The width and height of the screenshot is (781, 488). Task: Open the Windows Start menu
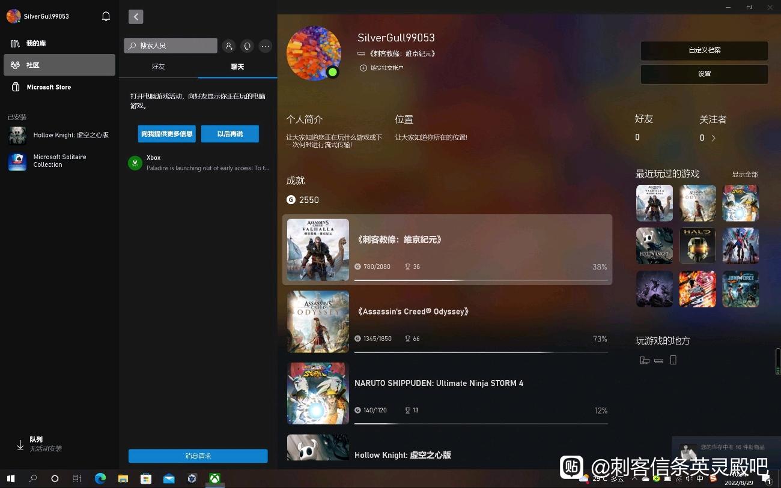coord(11,478)
